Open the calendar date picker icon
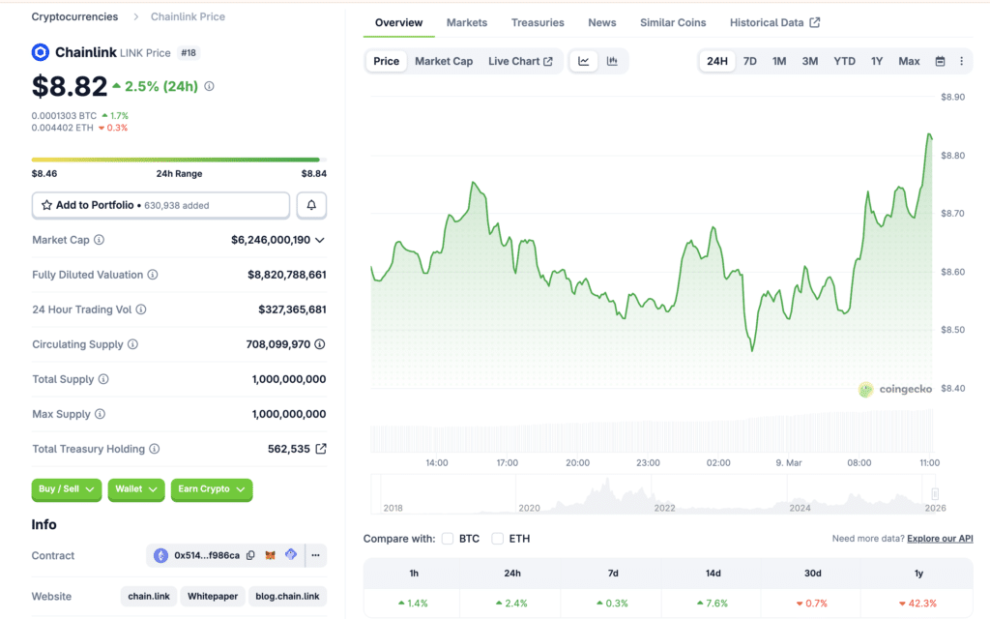Viewport: 990px width, 619px height. pos(940,60)
